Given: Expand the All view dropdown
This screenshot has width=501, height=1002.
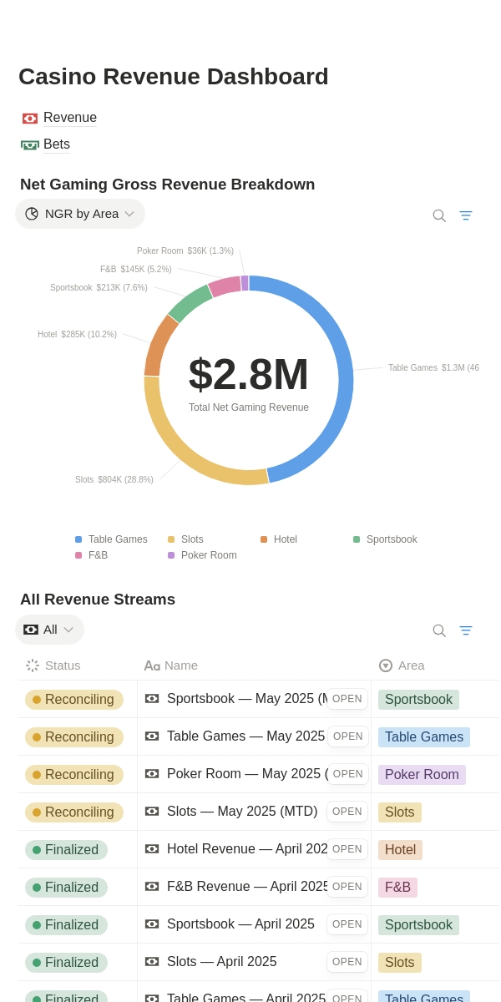Looking at the screenshot, I should point(49,630).
